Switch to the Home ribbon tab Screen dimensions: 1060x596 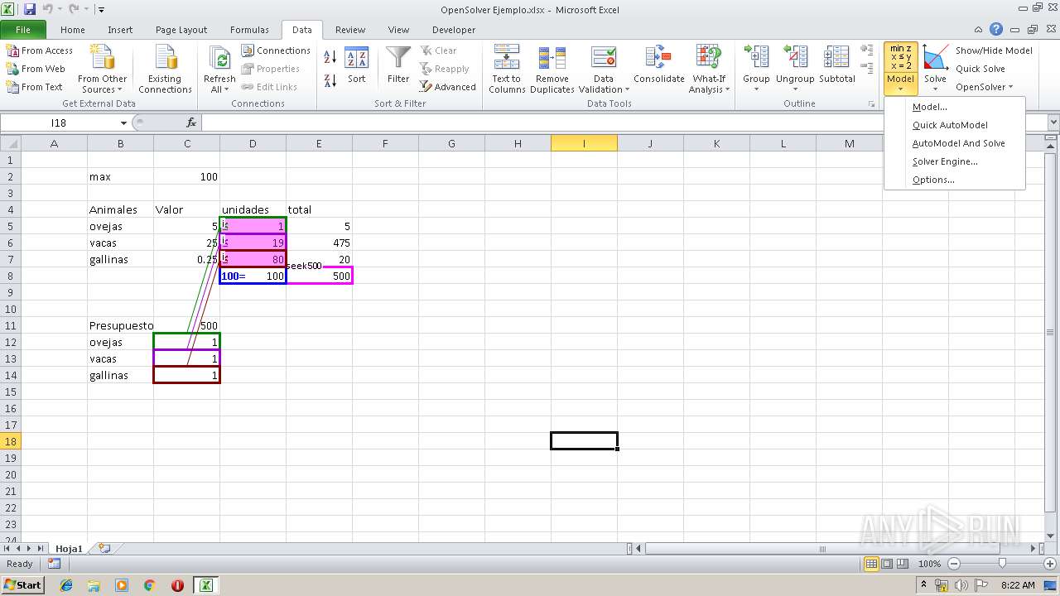[72, 30]
